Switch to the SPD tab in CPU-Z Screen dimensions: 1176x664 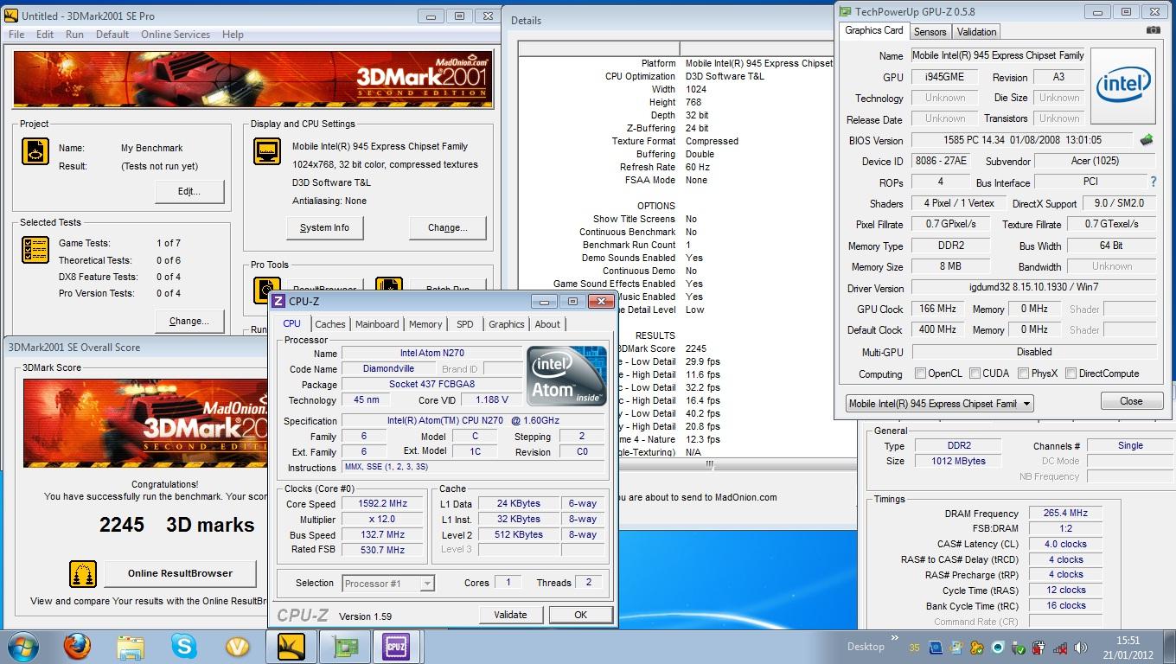465,324
